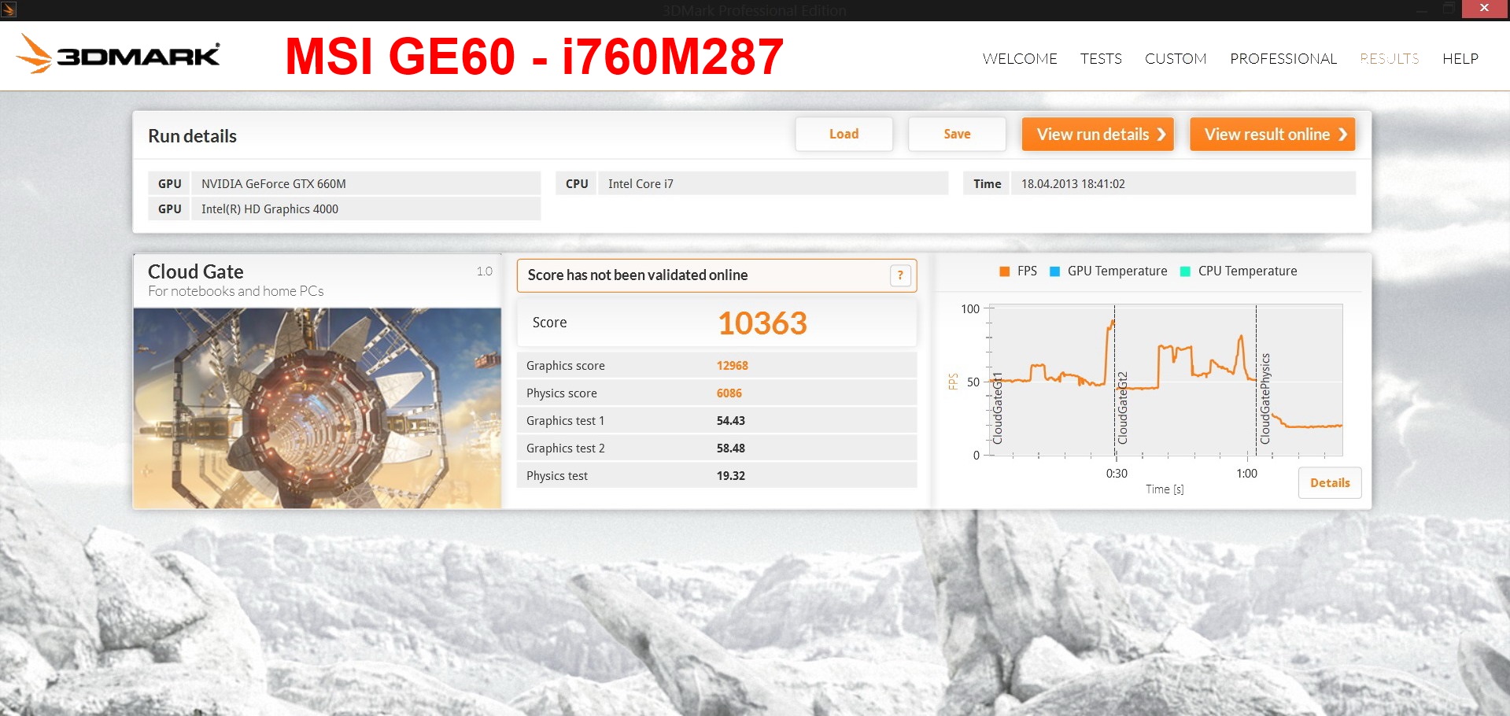Click the Load button
This screenshot has height=716, width=1510.
[x=844, y=134]
